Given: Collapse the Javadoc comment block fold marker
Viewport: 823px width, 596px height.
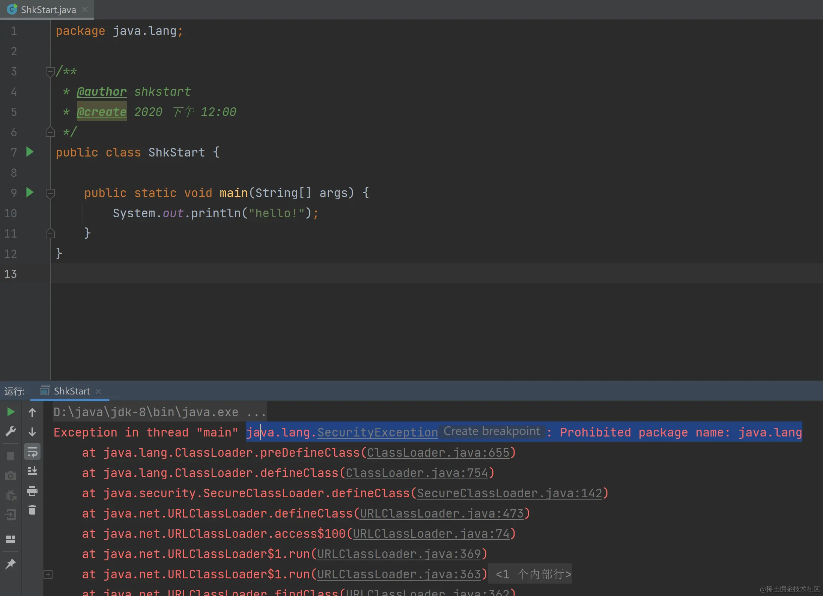Looking at the screenshot, I should (x=50, y=71).
